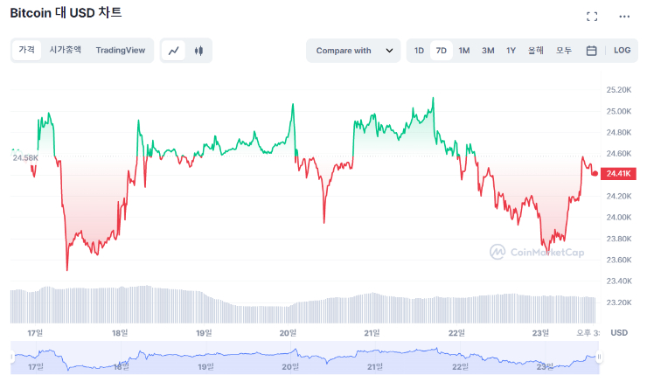The height and width of the screenshot is (382, 647).
Task: Toggle the LOG scale
Action: point(623,51)
